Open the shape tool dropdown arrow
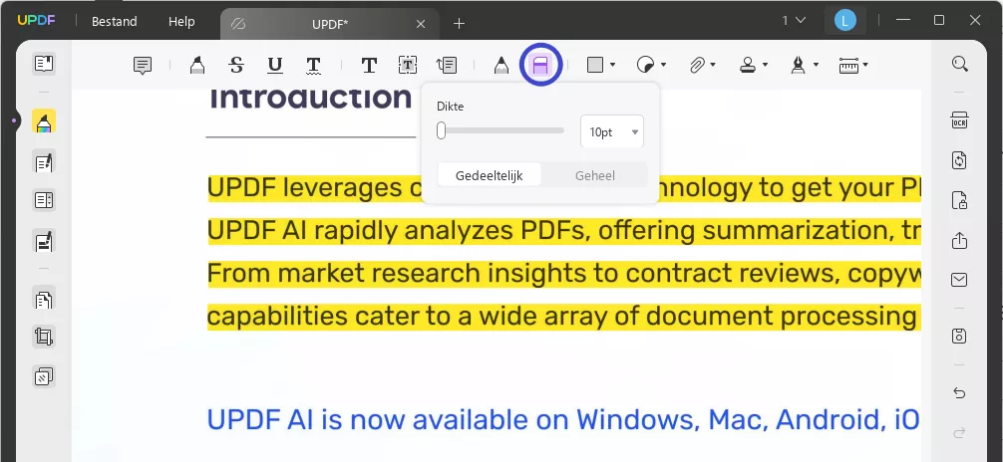Viewport: 1003px width, 462px height. pyautogui.click(x=613, y=65)
